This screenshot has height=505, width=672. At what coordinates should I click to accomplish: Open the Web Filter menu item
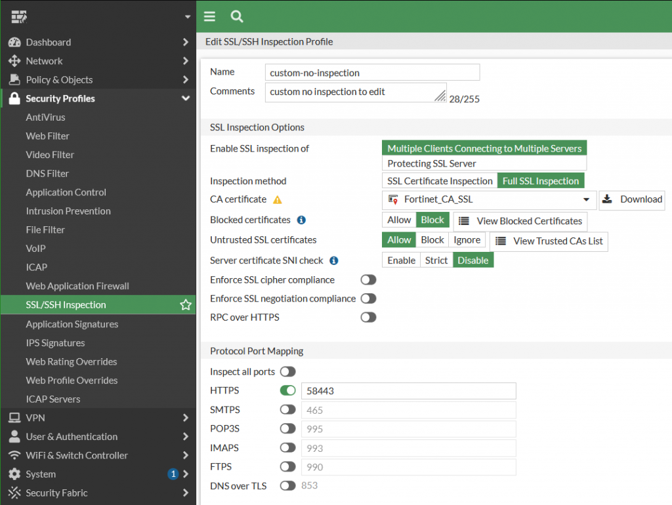tap(48, 136)
